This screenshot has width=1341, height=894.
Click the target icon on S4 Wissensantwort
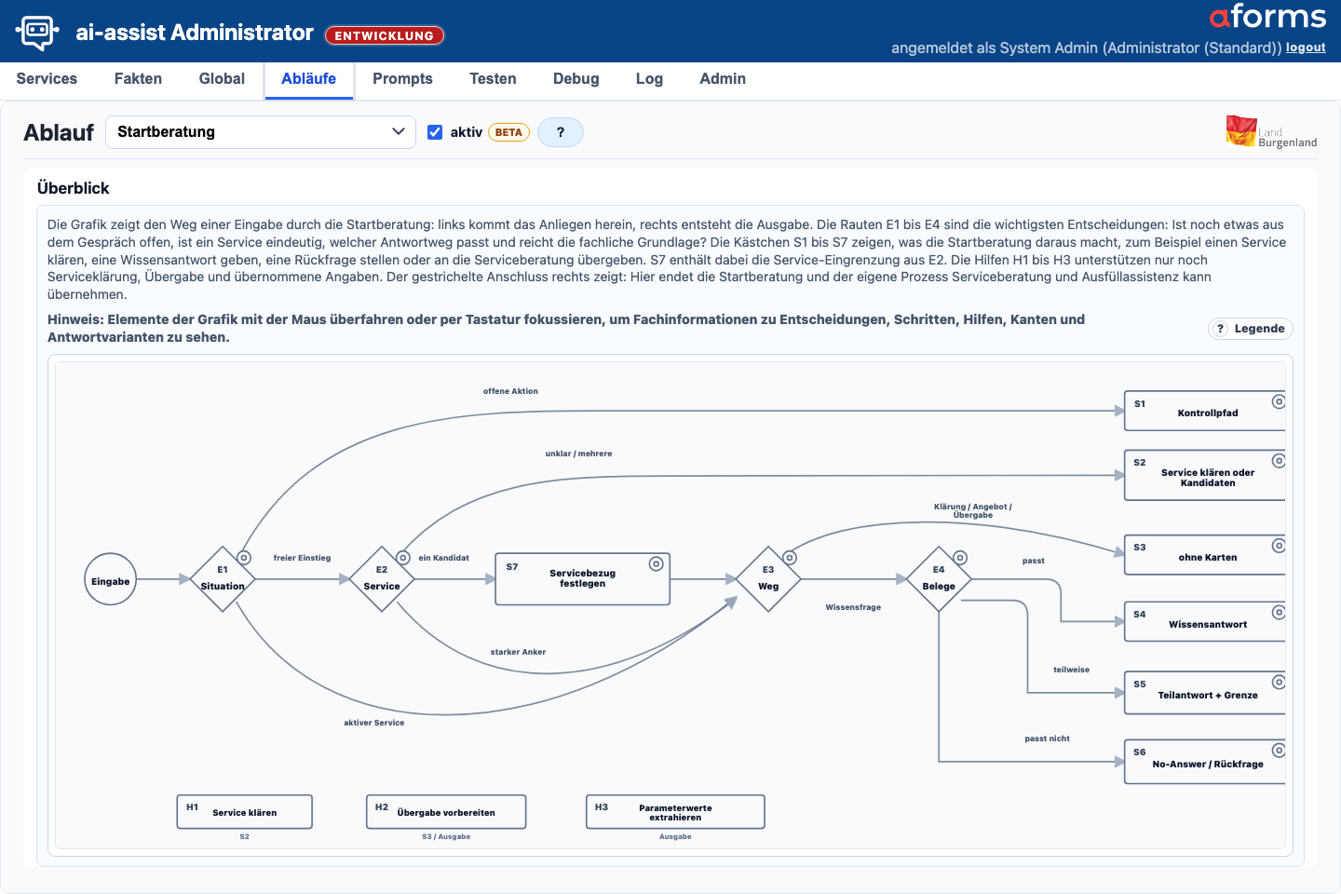click(1279, 613)
